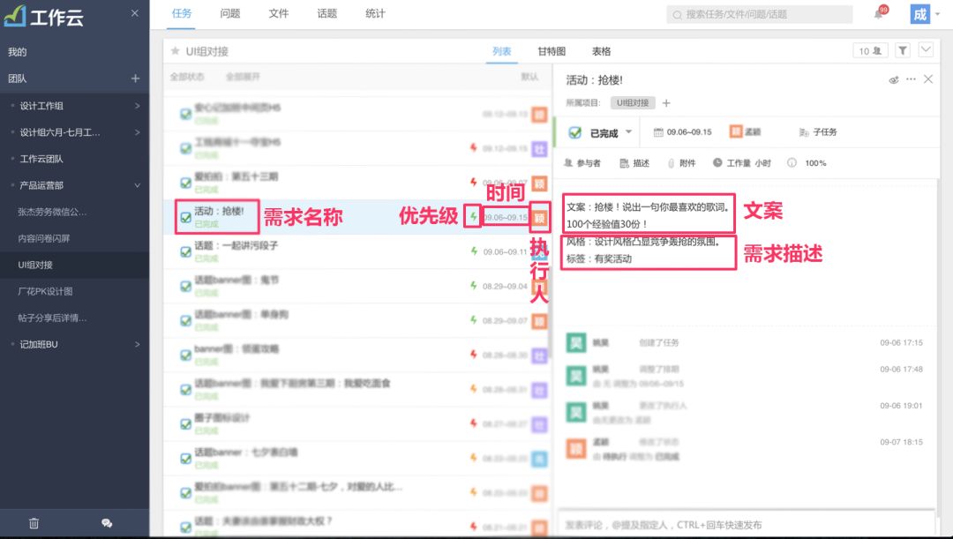953x539 pixels.
Task: Open the 全部状态 filter dropdown
Action: click(x=187, y=77)
